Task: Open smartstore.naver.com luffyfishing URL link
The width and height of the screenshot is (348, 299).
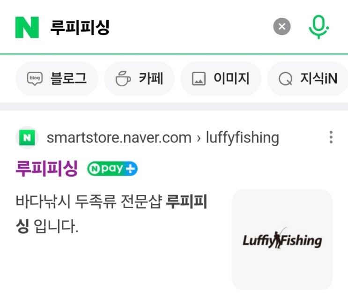Action: coord(163,138)
